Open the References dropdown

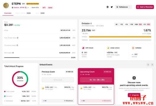tap(123, 7)
